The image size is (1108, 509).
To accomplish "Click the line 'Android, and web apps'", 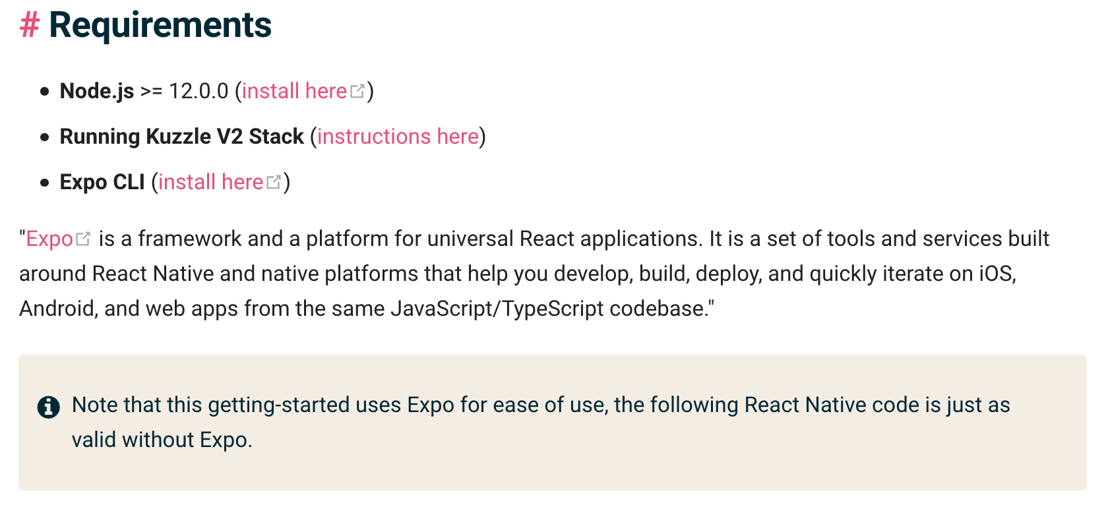I will (367, 309).
